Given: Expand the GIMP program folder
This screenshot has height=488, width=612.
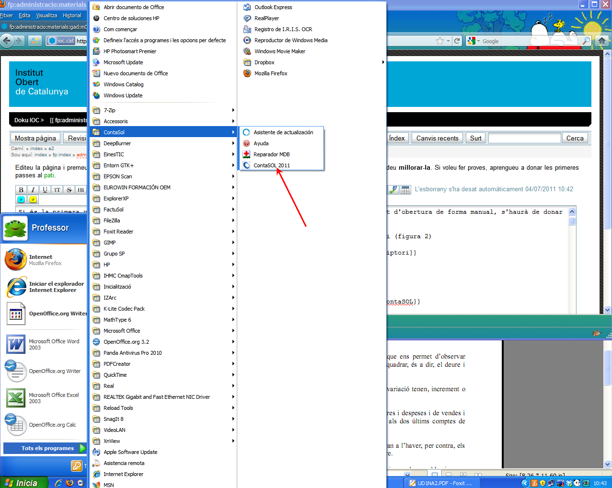Looking at the screenshot, I should pos(110,243).
